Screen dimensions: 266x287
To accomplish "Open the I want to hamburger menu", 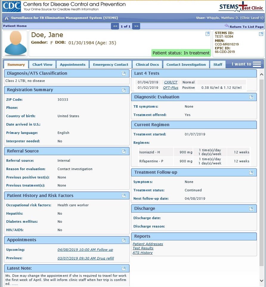I will [257, 64].
